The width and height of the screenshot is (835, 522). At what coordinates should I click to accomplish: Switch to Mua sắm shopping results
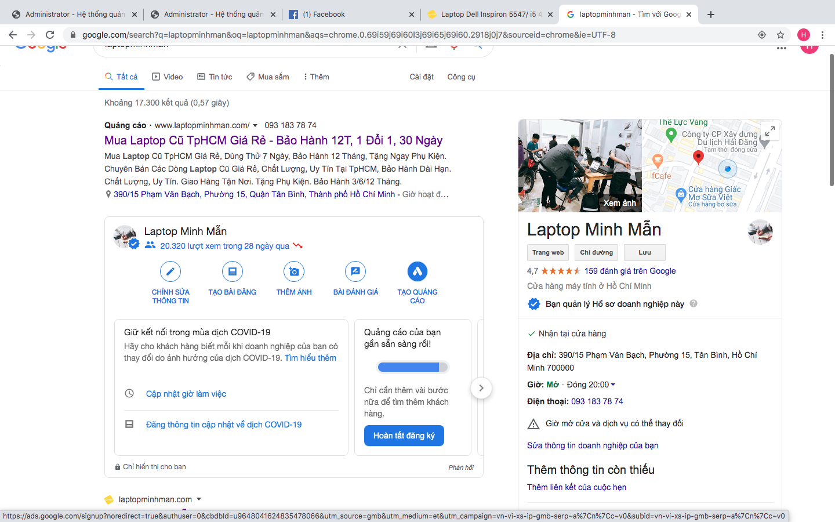click(267, 77)
